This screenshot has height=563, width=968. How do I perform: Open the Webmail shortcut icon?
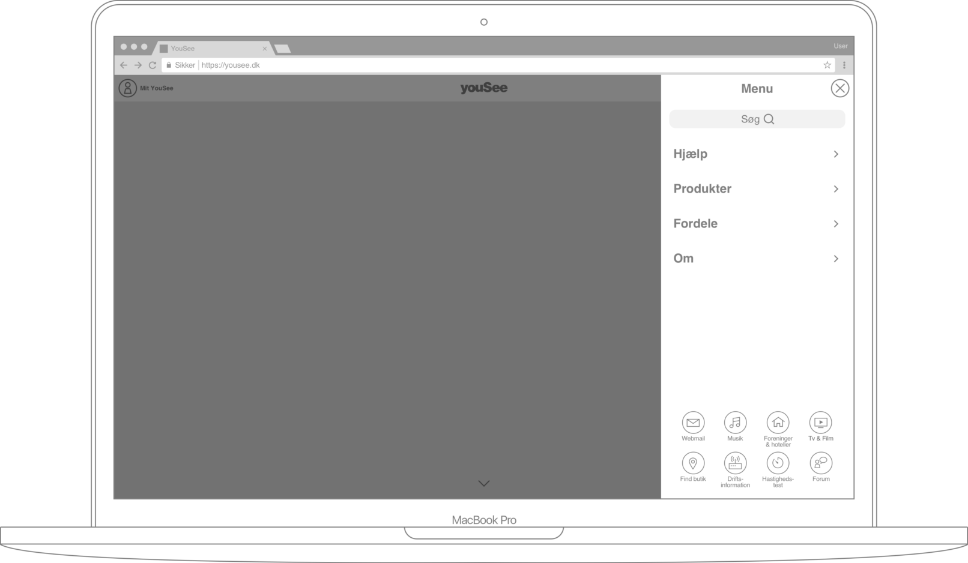693,423
